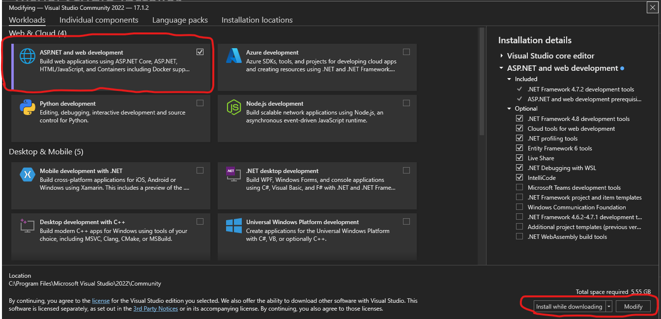Click the Universal Windows Platform logo icon
Screen dimensions: 661x319
(234, 226)
